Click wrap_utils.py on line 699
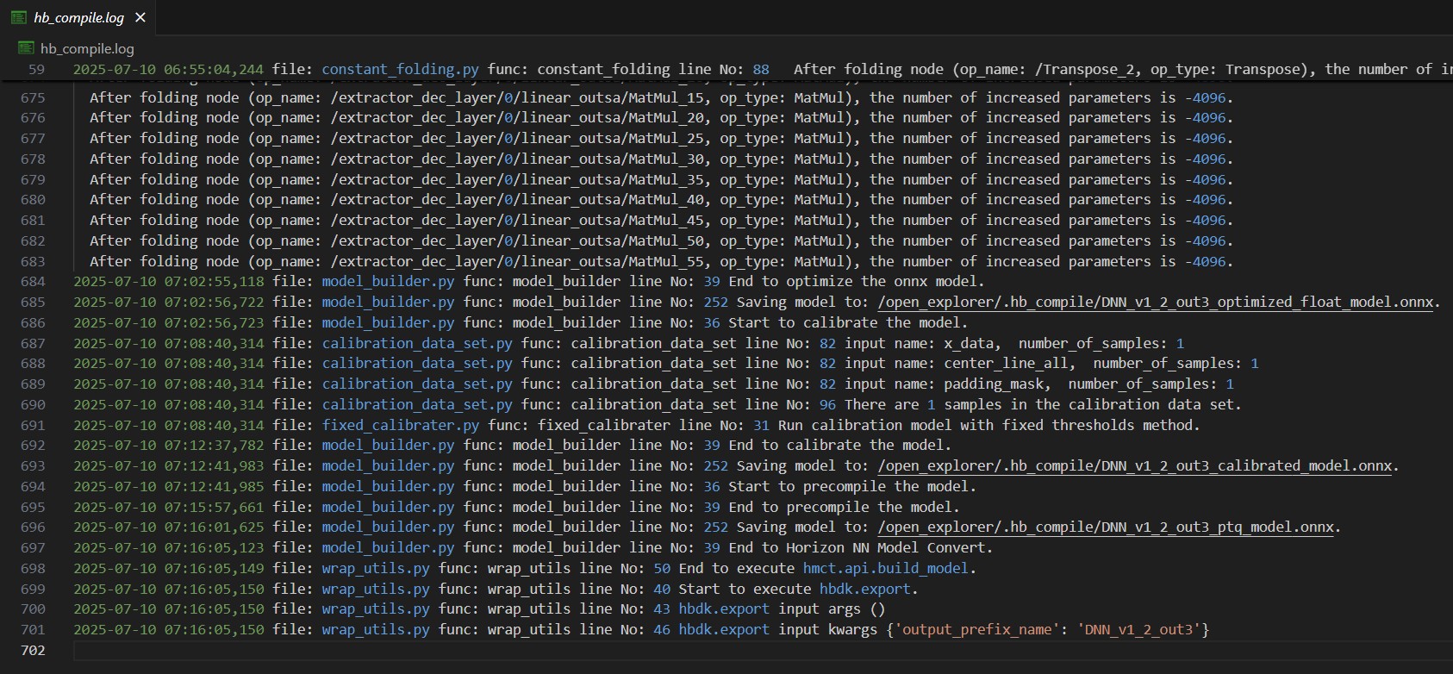Screen dimensions: 1453x674 pos(375,589)
